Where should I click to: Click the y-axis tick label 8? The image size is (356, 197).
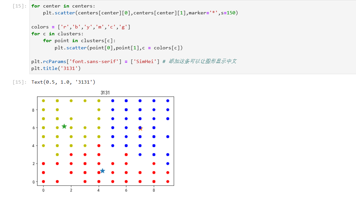click(33, 110)
